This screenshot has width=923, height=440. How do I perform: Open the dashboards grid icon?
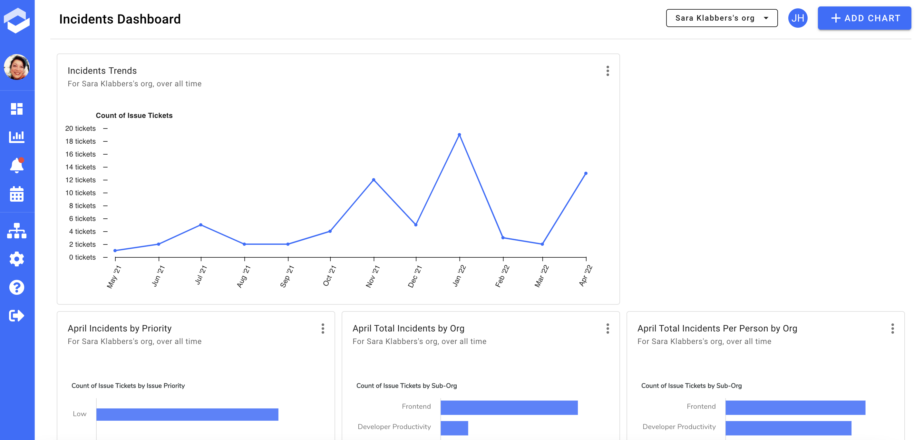coord(16,109)
